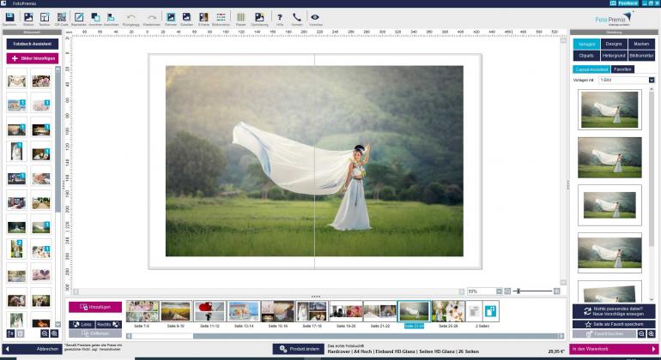Click Bilder hinzufügen button
This screenshot has height=360, width=661.
coord(33,58)
